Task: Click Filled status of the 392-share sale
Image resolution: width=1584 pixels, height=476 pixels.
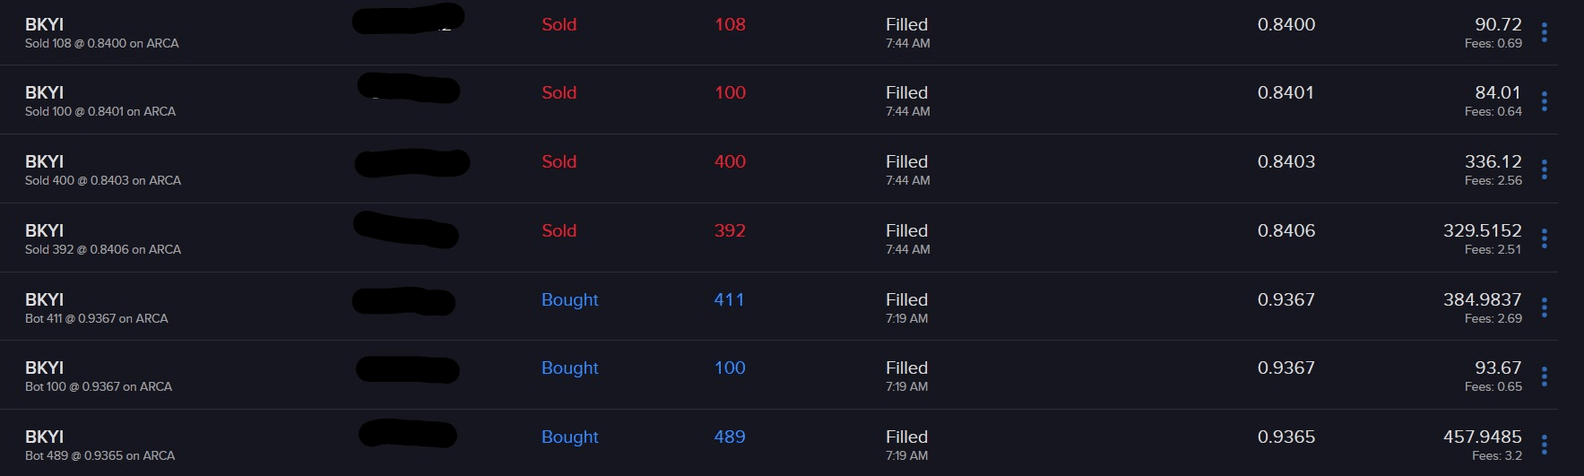Action: click(906, 231)
